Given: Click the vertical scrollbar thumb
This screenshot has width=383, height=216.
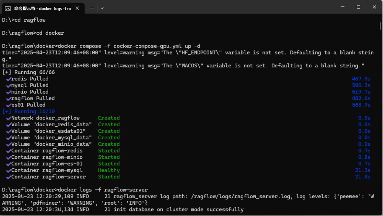Looking at the screenshot, I should pos(380,26).
